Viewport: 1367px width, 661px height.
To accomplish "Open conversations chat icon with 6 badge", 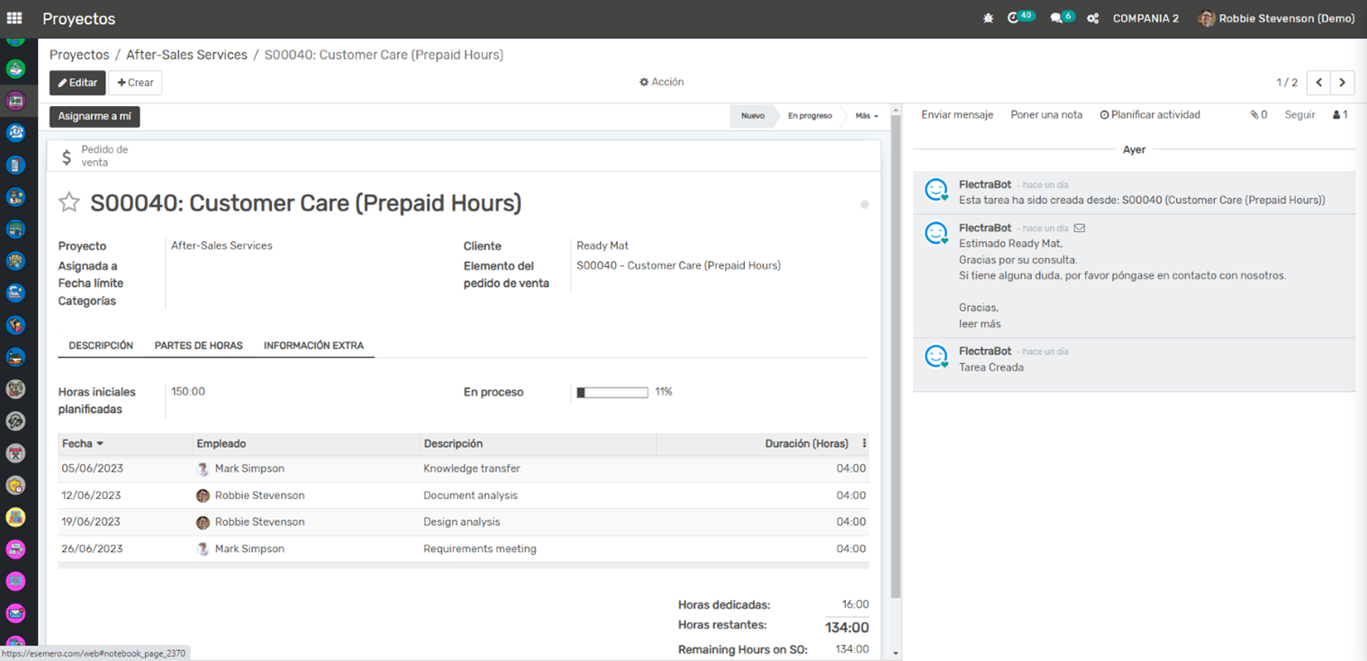I will pos(1057,18).
